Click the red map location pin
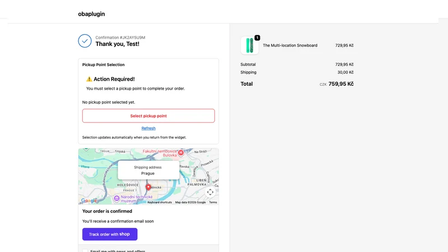 coord(148,187)
